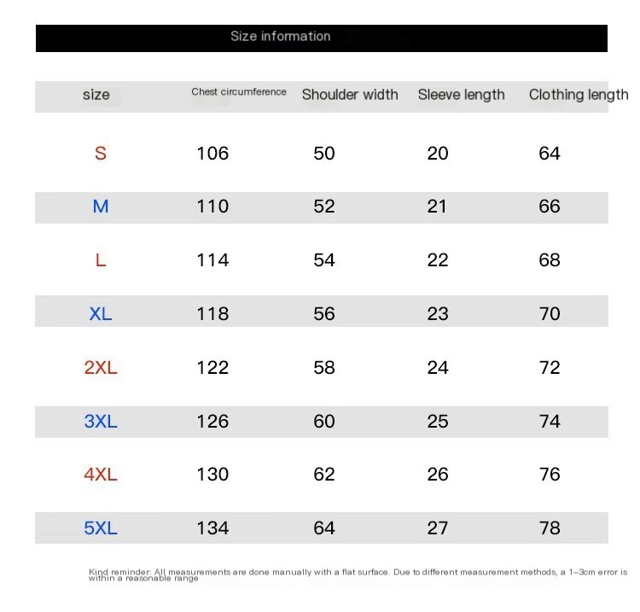
Task: Select the "Chest circumference" column header
Action: tap(239, 92)
